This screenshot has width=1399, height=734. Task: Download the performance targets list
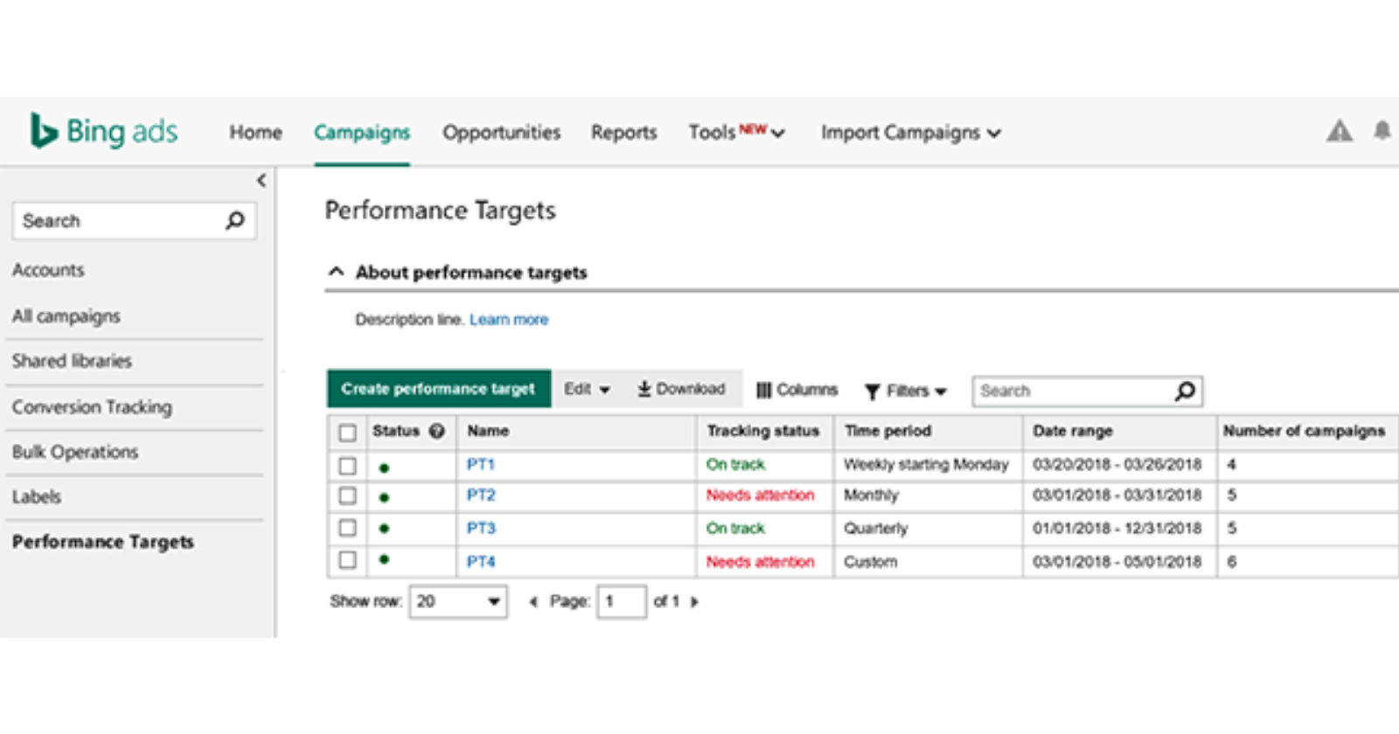(x=681, y=389)
